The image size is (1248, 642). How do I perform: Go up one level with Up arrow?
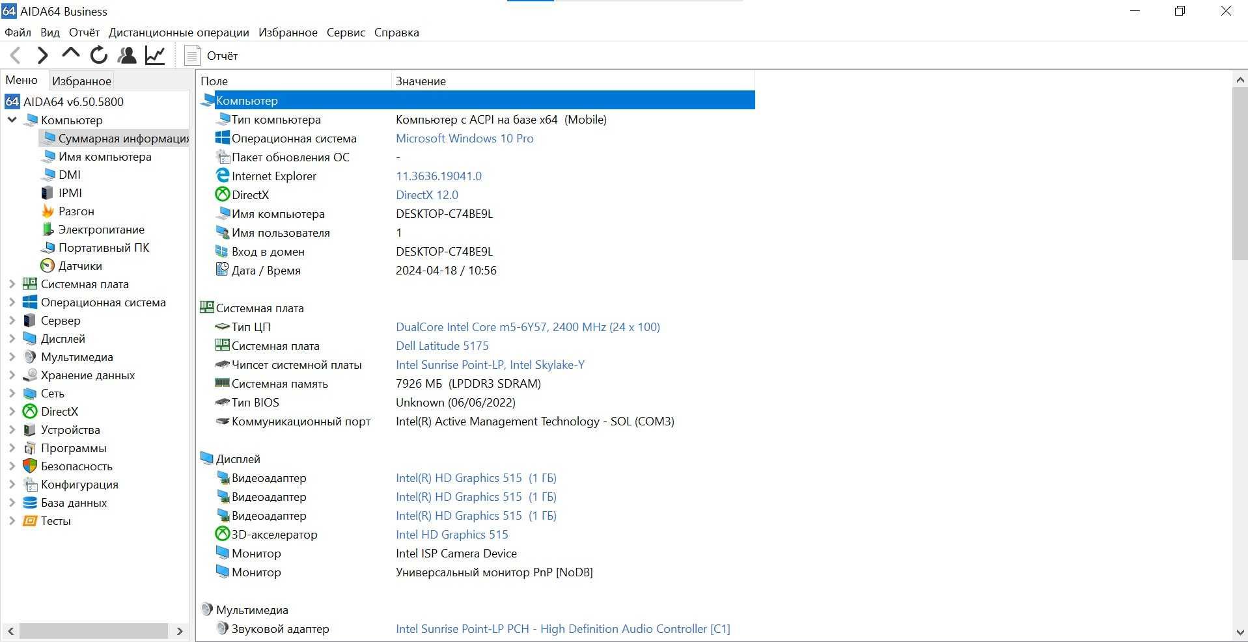pyautogui.click(x=70, y=54)
